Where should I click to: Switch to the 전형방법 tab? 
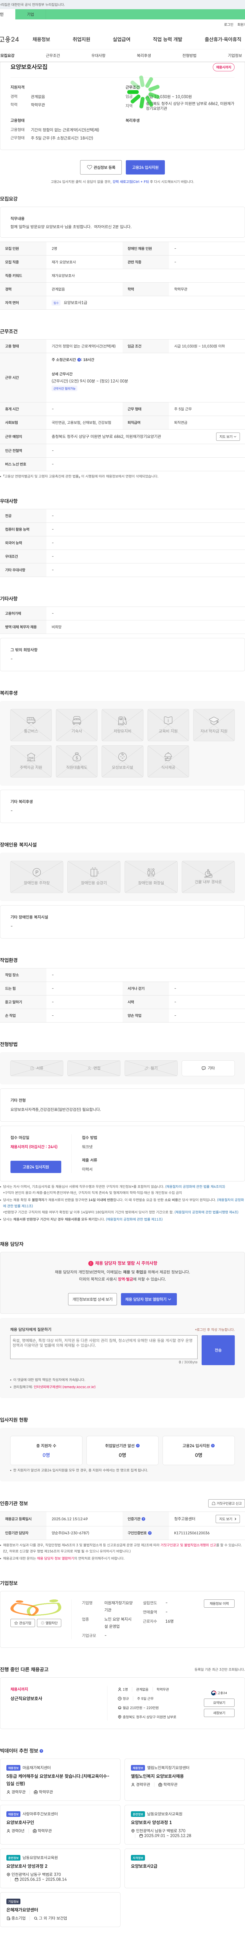pyautogui.click(x=189, y=55)
